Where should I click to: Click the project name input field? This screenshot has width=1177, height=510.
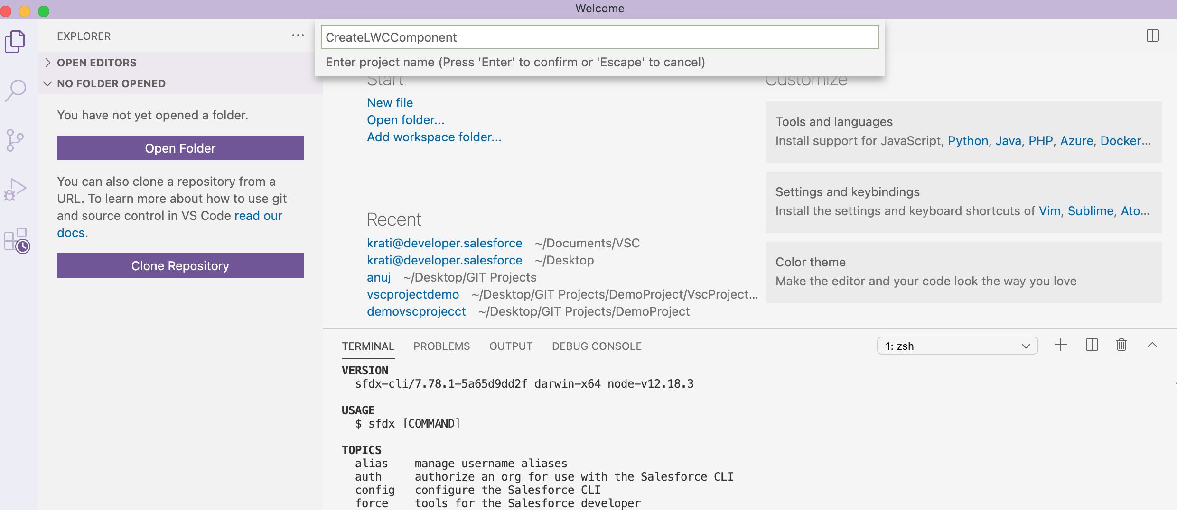coord(599,37)
